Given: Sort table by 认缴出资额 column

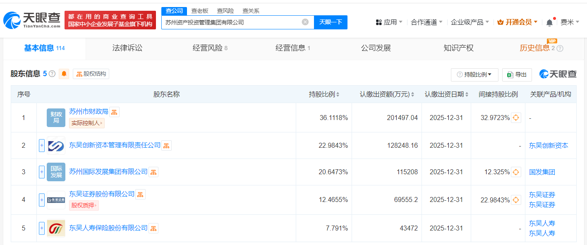Looking at the screenshot, I should tap(387, 94).
